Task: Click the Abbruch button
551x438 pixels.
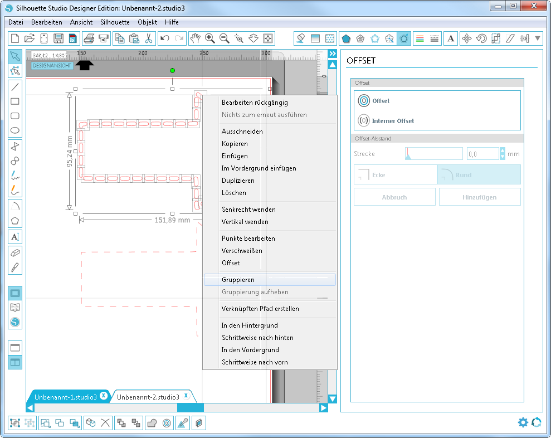Action: 394,196
